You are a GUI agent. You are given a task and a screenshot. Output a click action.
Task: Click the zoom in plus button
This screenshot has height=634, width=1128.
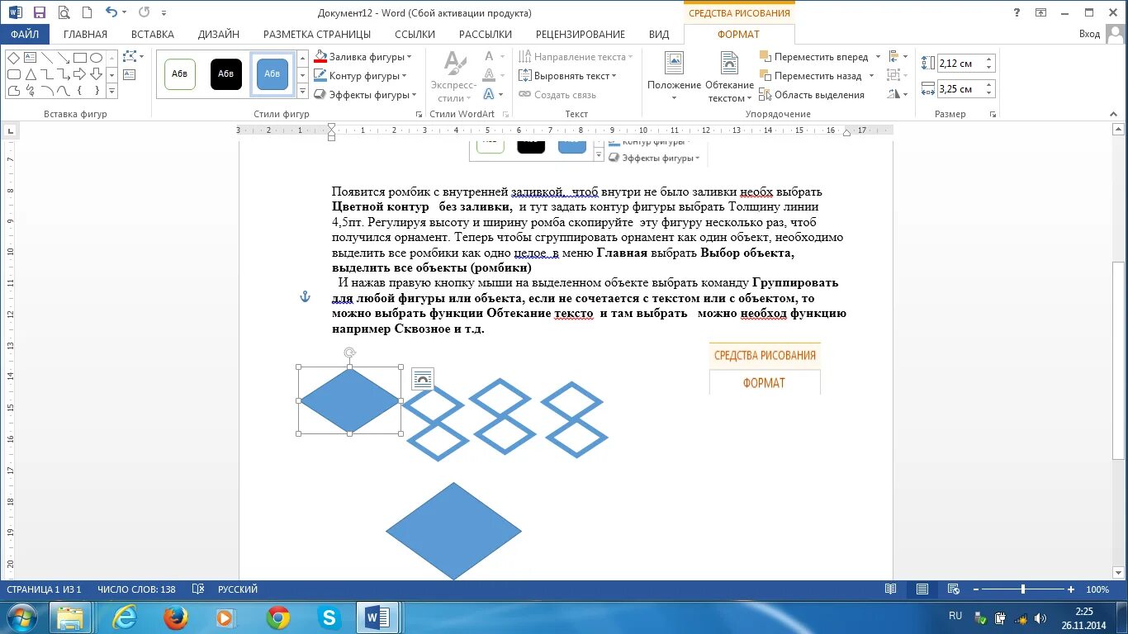tap(1071, 589)
